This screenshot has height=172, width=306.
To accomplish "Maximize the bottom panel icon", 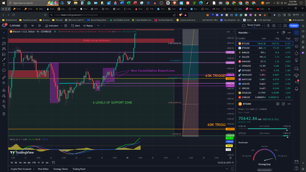I will pyautogui.click(x=232, y=169).
